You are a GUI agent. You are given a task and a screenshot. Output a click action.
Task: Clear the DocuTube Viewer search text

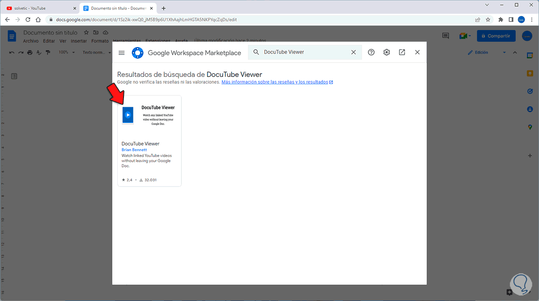click(353, 52)
